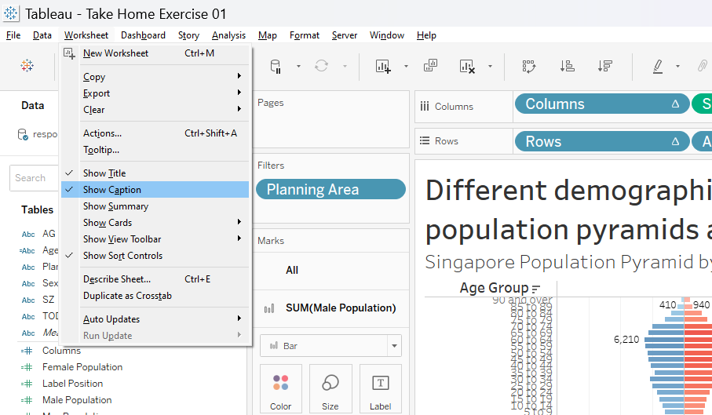Click the sort ascending toolbar icon
Image resolution: width=712 pixels, height=415 pixels.
pos(568,67)
